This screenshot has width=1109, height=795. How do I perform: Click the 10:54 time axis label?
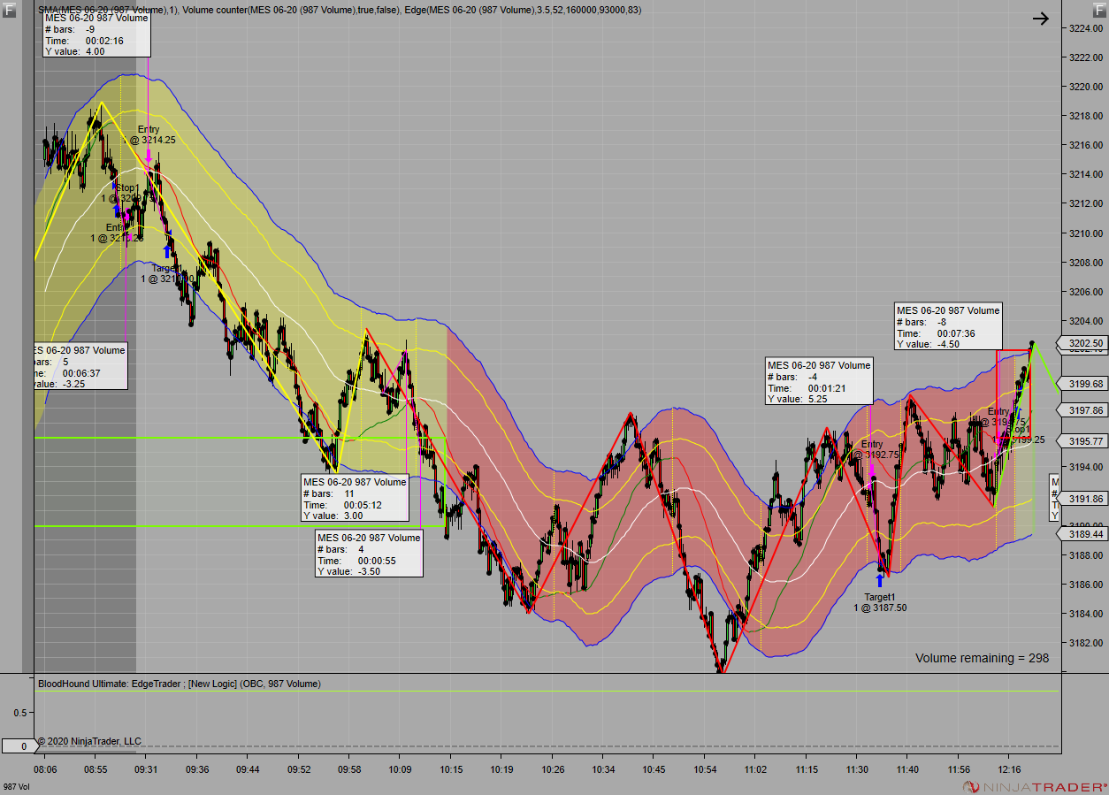705,770
